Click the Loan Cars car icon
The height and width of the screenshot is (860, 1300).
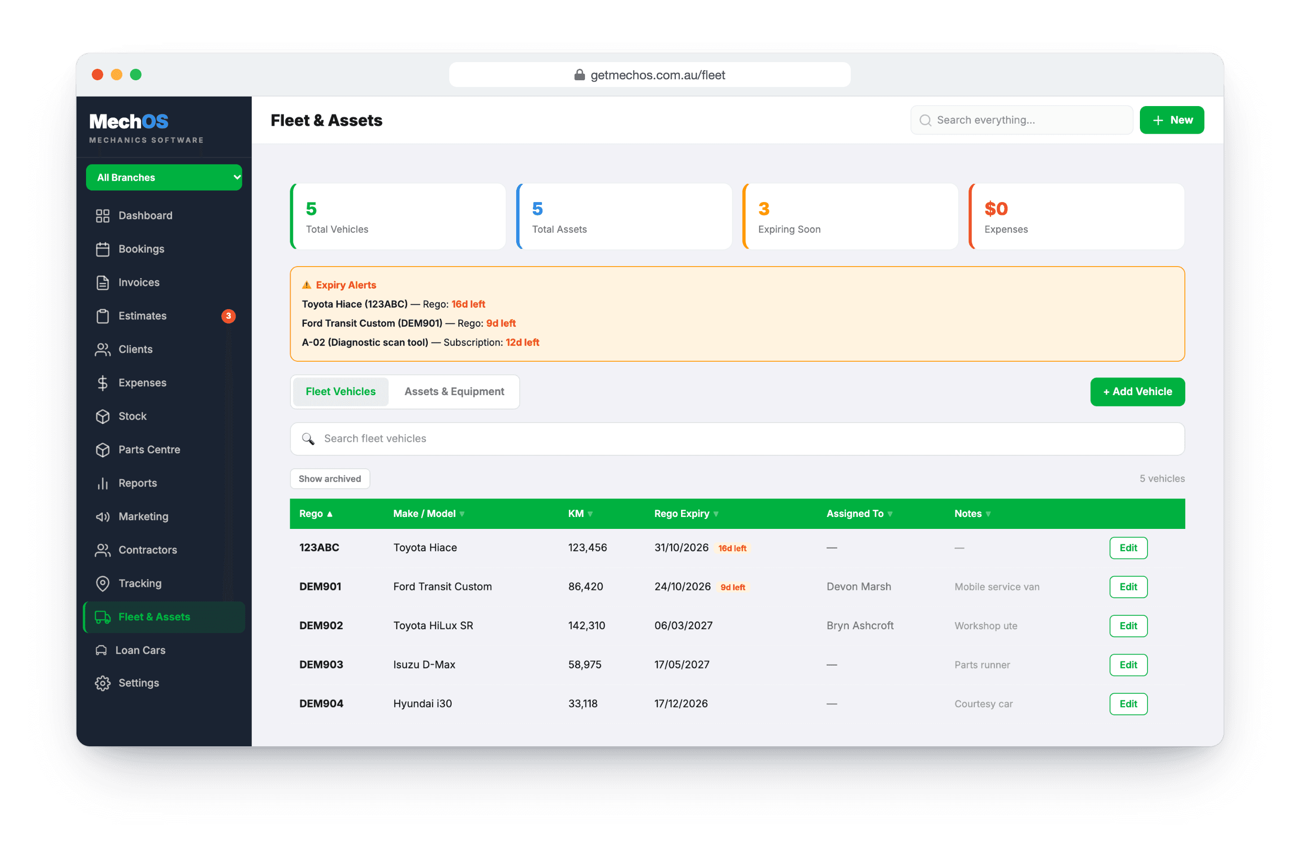(x=101, y=650)
